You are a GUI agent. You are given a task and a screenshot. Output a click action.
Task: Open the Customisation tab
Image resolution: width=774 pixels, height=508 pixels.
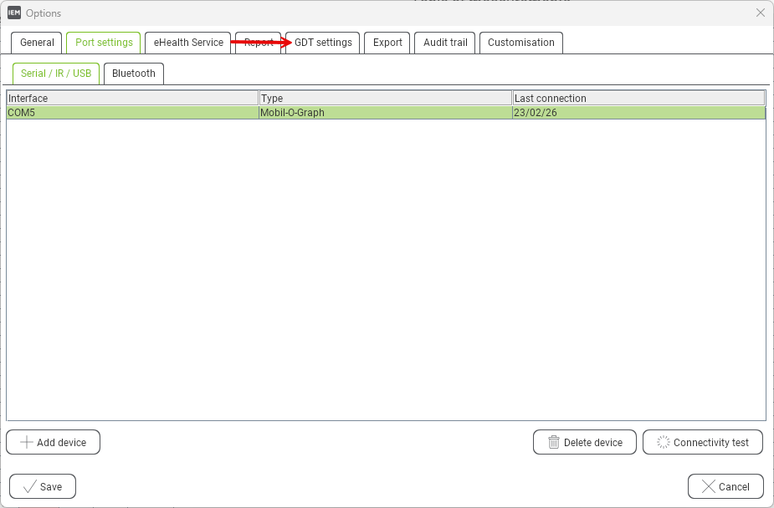pos(520,43)
